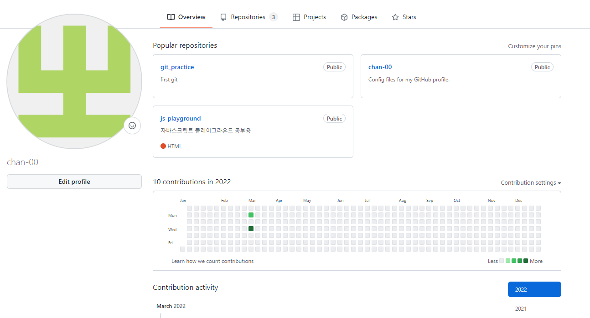
Task: Click the HTML language red dot
Action: (x=163, y=146)
